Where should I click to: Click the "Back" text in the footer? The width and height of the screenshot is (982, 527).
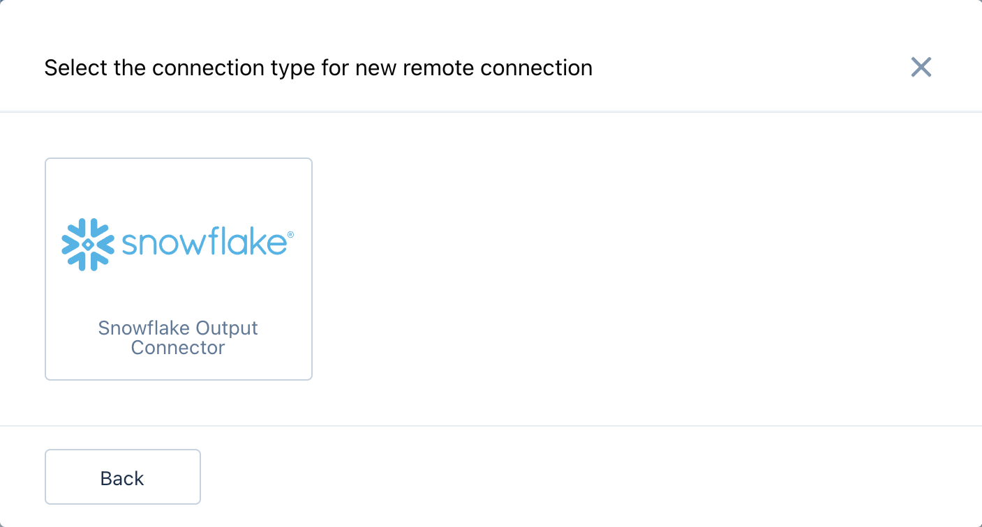tap(123, 478)
